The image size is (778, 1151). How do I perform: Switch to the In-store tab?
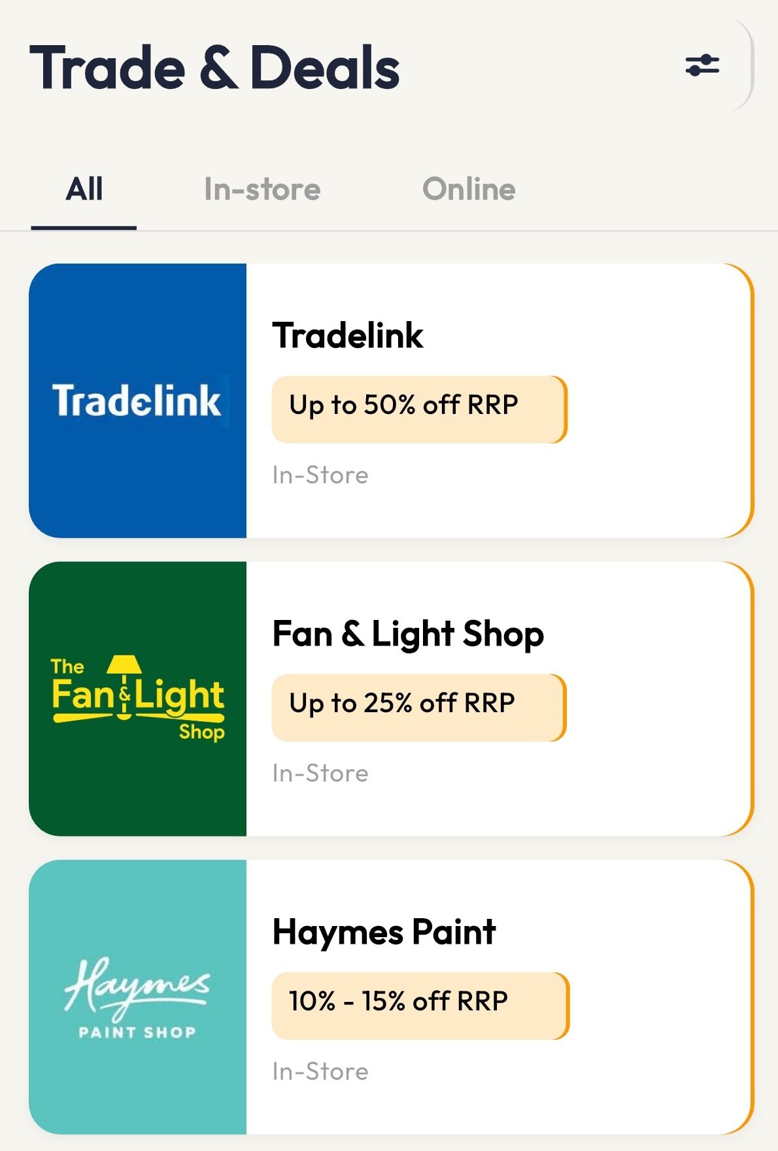[x=262, y=190]
